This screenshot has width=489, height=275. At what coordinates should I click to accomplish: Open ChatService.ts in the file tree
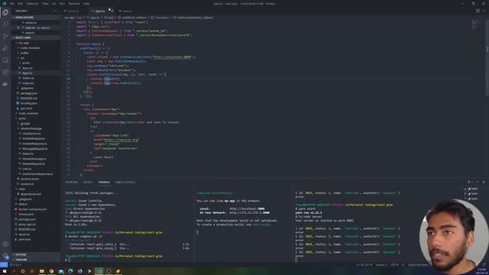coord(31,134)
